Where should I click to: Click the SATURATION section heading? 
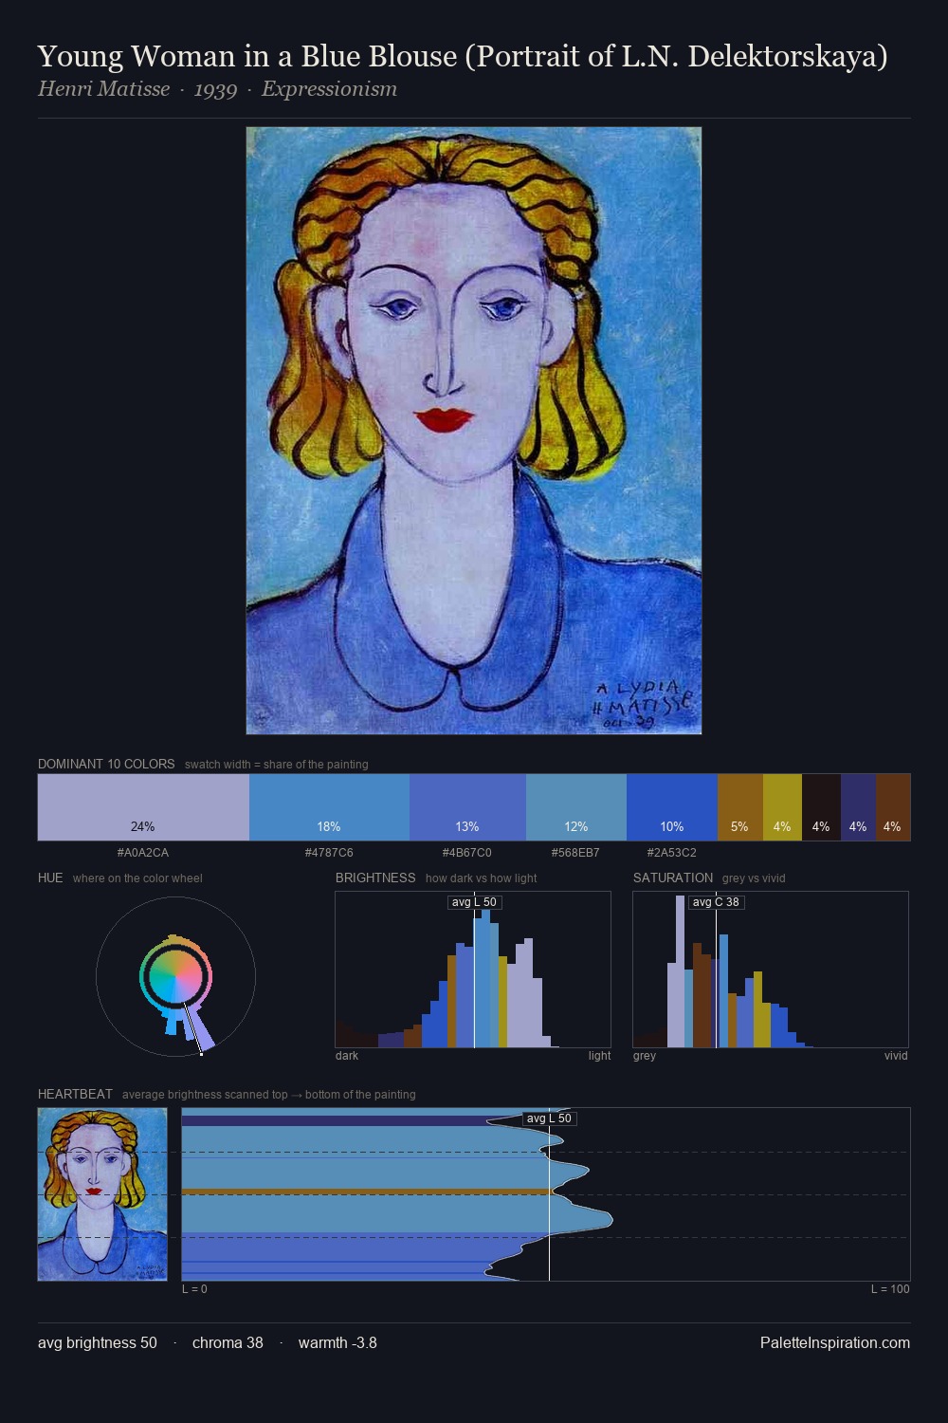673,878
